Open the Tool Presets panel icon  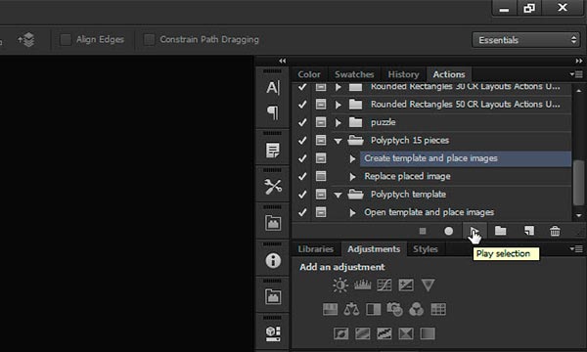coord(273,187)
